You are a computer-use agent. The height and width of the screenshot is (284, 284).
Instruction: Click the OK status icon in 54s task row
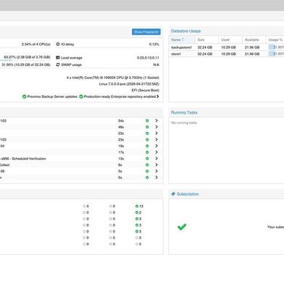[x=147, y=121]
